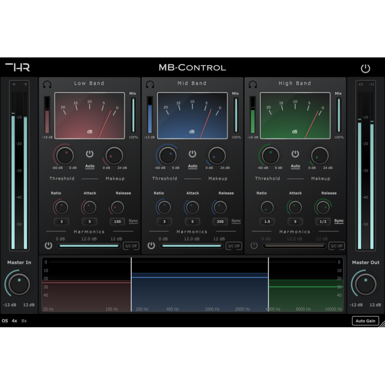Select 4x oversampling mode
The height and width of the screenshot is (385, 385).
tap(14, 321)
